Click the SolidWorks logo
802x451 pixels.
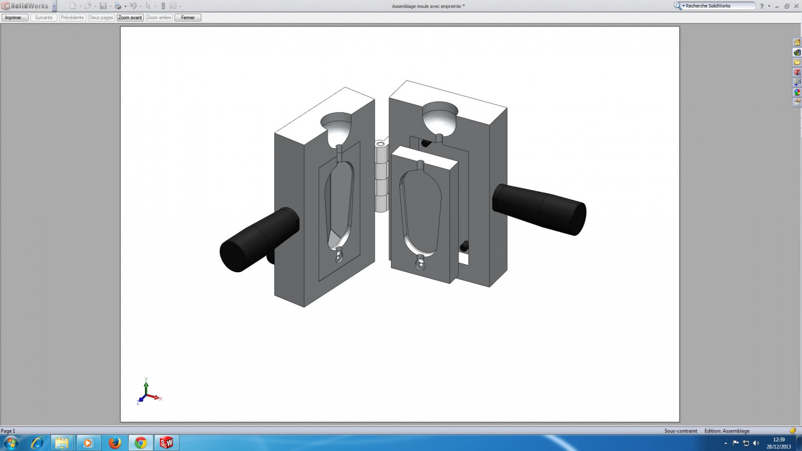[26, 6]
